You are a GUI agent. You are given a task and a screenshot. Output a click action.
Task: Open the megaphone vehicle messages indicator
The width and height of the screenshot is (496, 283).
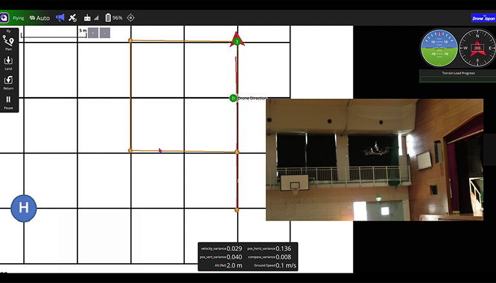click(x=60, y=18)
